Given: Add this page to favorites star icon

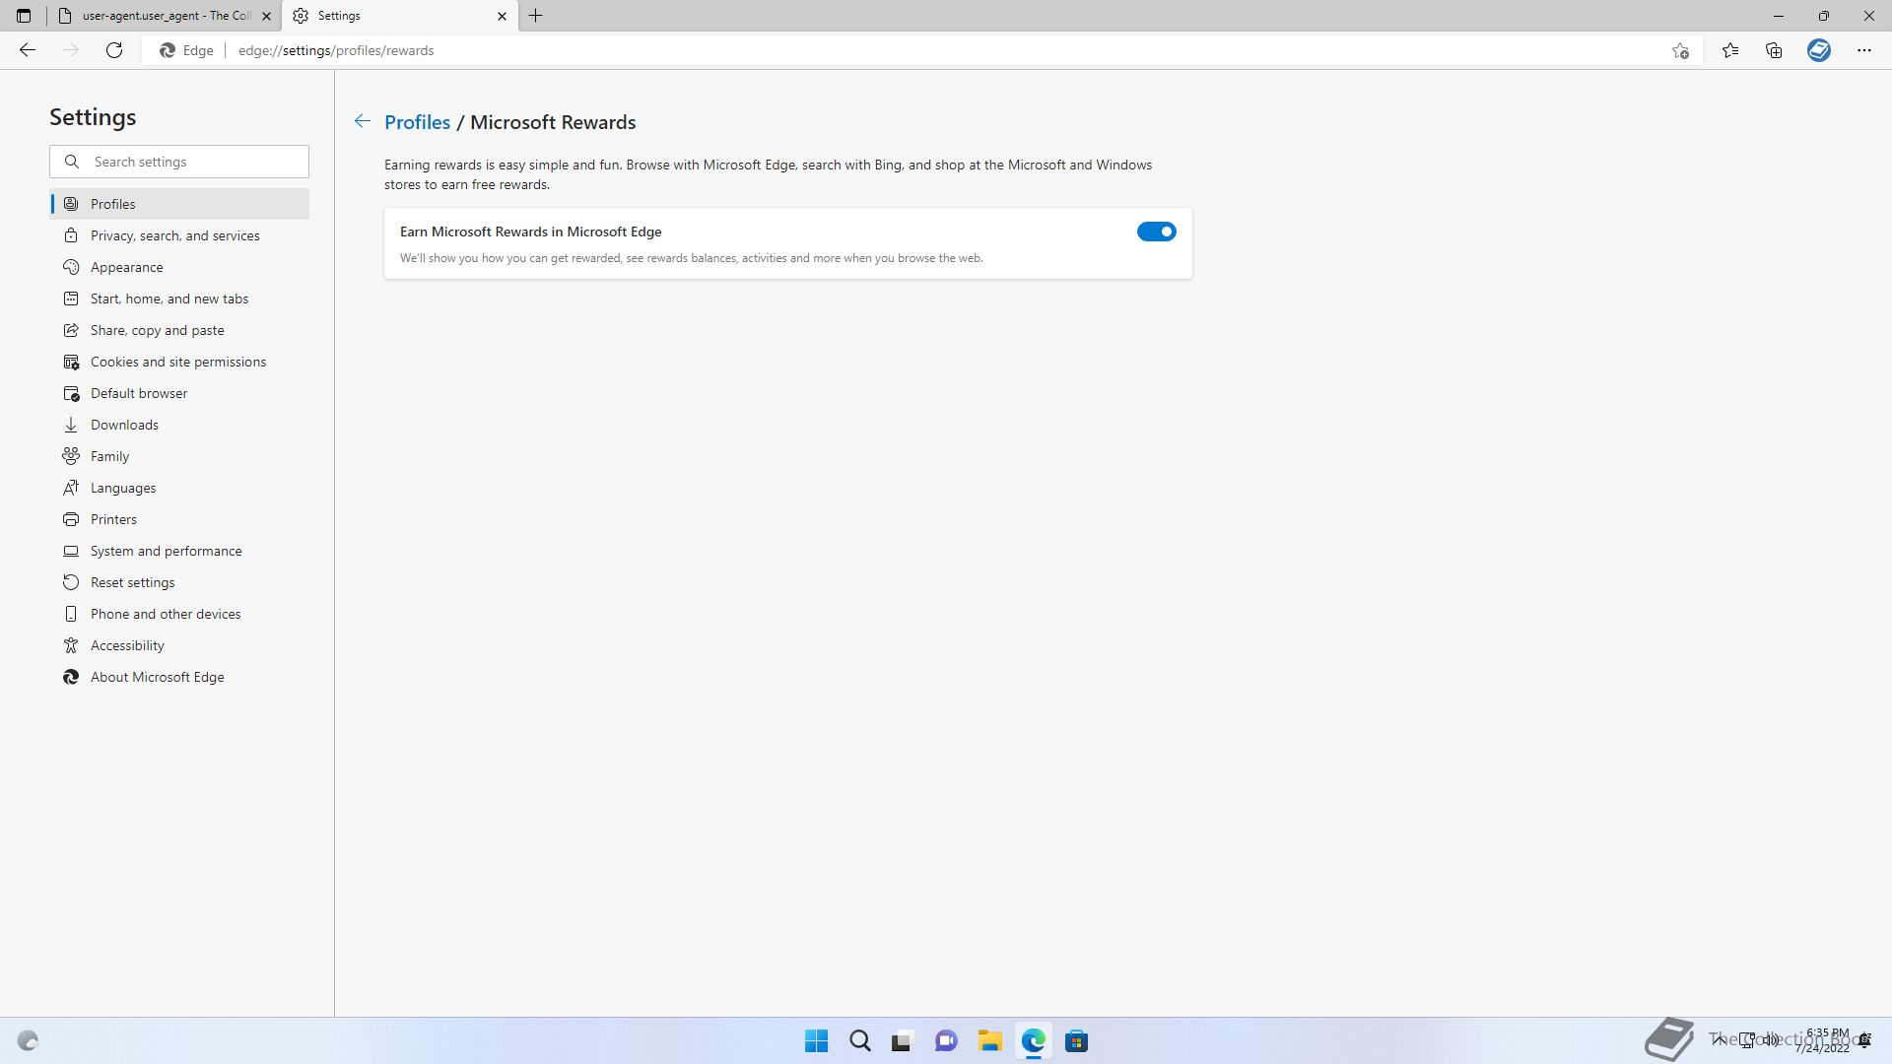Looking at the screenshot, I should pos(1680,50).
